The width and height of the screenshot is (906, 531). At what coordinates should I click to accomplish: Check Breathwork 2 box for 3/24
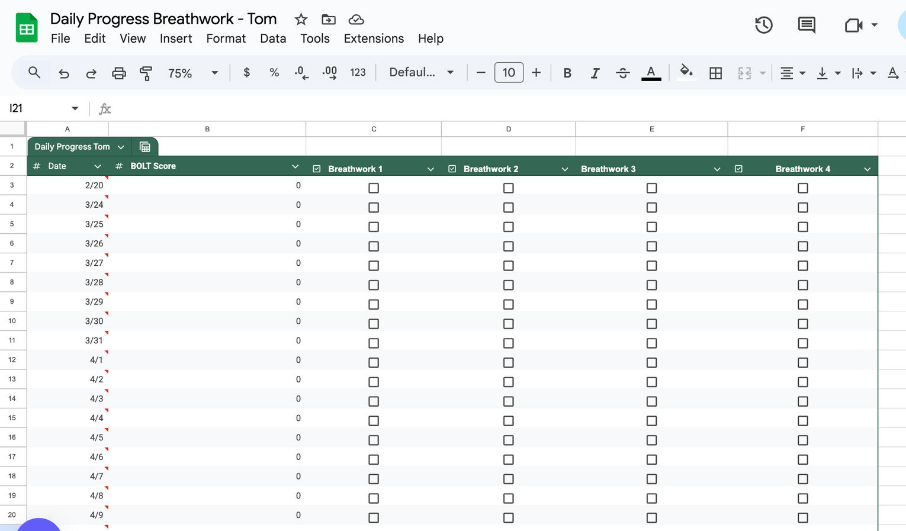coord(509,207)
